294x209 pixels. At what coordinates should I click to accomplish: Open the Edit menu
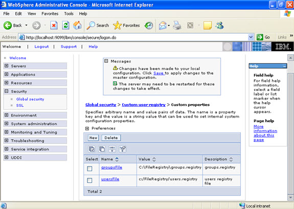click(18, 14)
